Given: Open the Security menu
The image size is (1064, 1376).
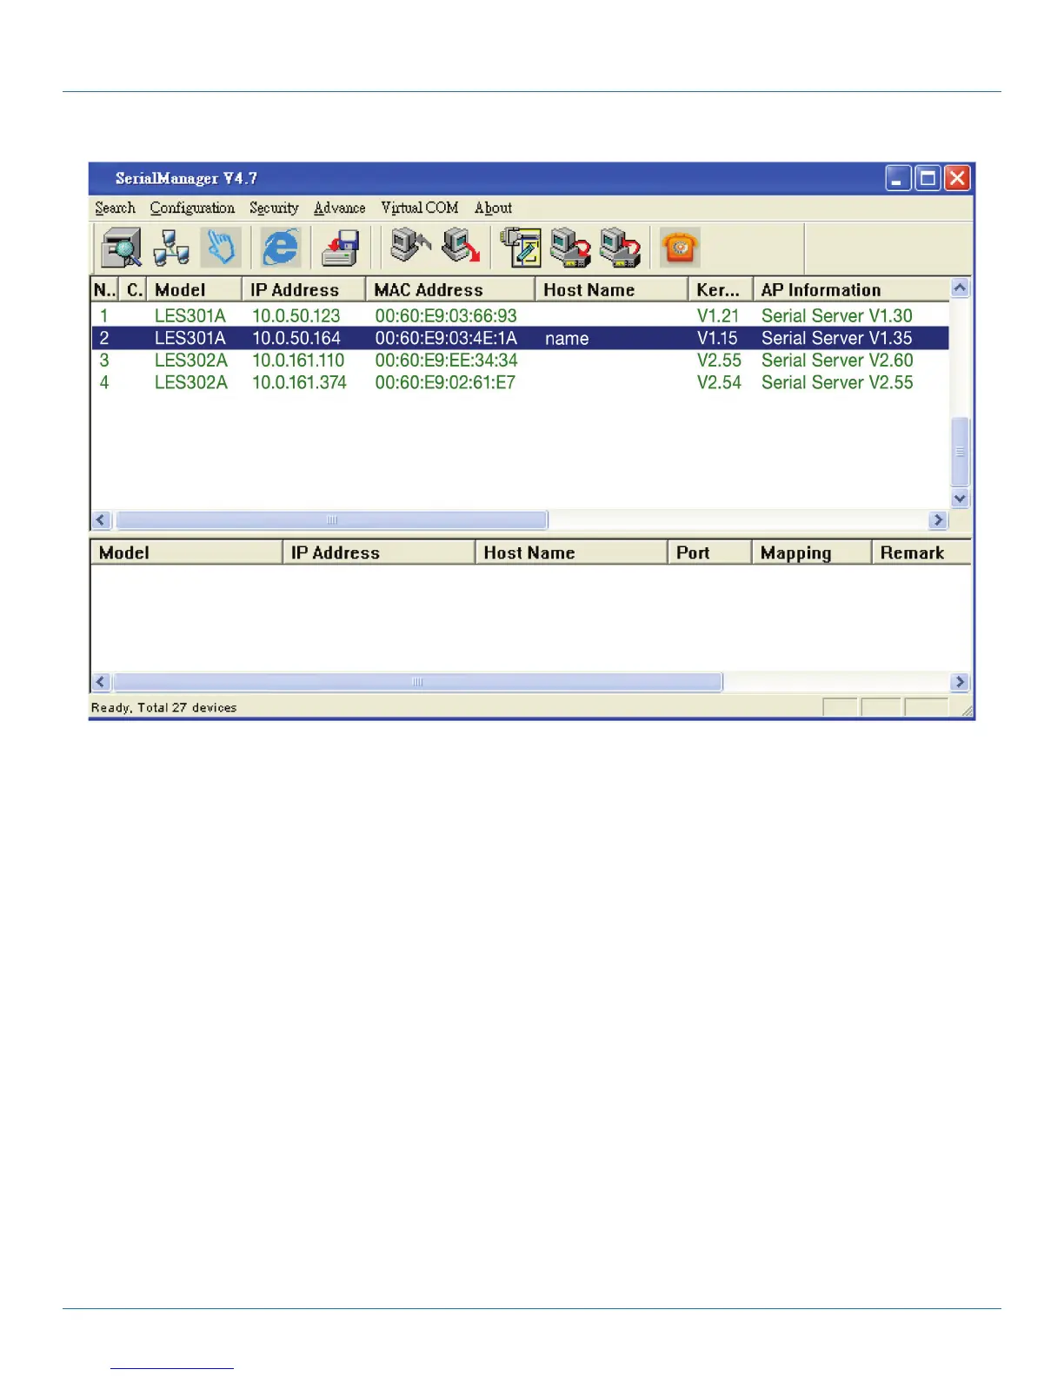Looking at the screenshot, I should click(x=274, y=208).
